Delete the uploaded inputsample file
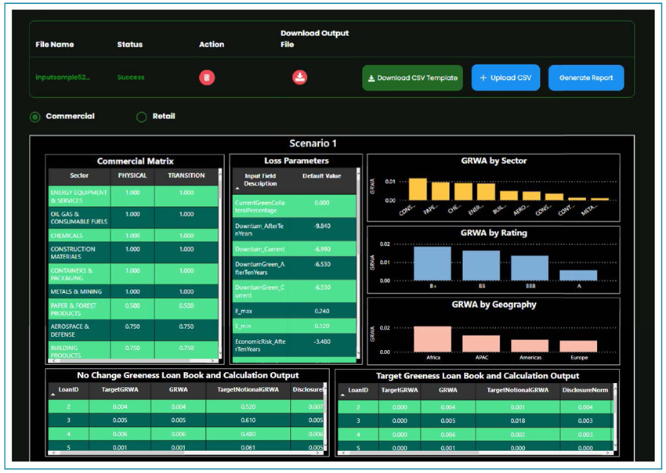Screen dimensions: 666x473 207,78
